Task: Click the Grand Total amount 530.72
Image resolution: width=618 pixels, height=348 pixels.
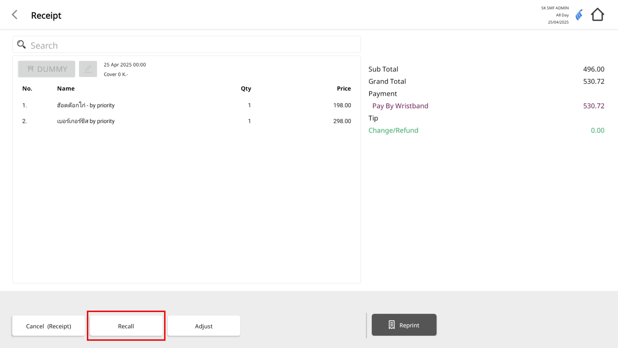Action: coord(593,81)
